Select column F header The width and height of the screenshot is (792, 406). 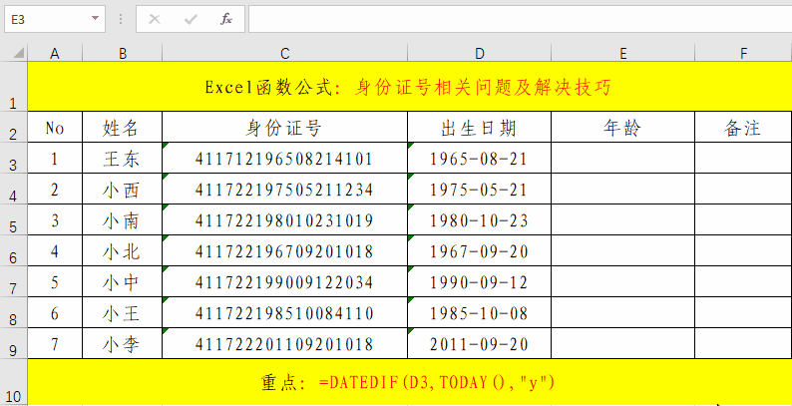[x=743, y=53]
